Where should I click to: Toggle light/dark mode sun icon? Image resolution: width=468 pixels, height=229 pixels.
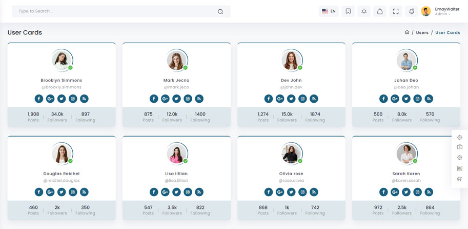[x=364, y=11]
